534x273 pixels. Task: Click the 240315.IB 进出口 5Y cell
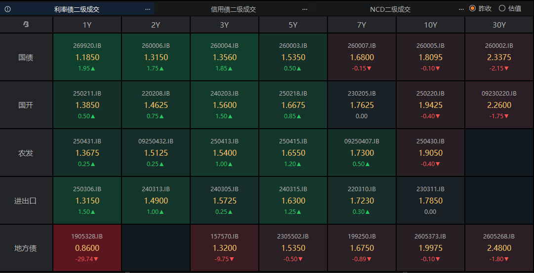tap(293, 201)
